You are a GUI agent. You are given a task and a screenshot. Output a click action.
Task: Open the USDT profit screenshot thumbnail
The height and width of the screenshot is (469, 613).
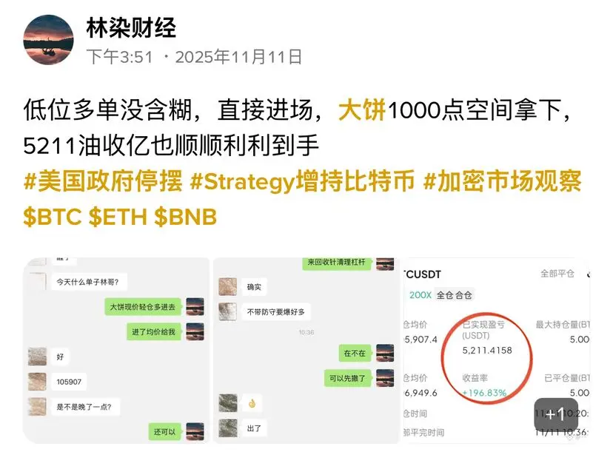pyautogui.click(x=496, y=351)
